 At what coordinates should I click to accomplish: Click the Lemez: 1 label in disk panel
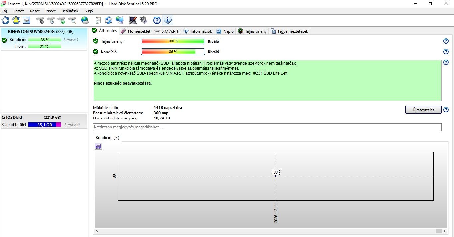(71, 40)
